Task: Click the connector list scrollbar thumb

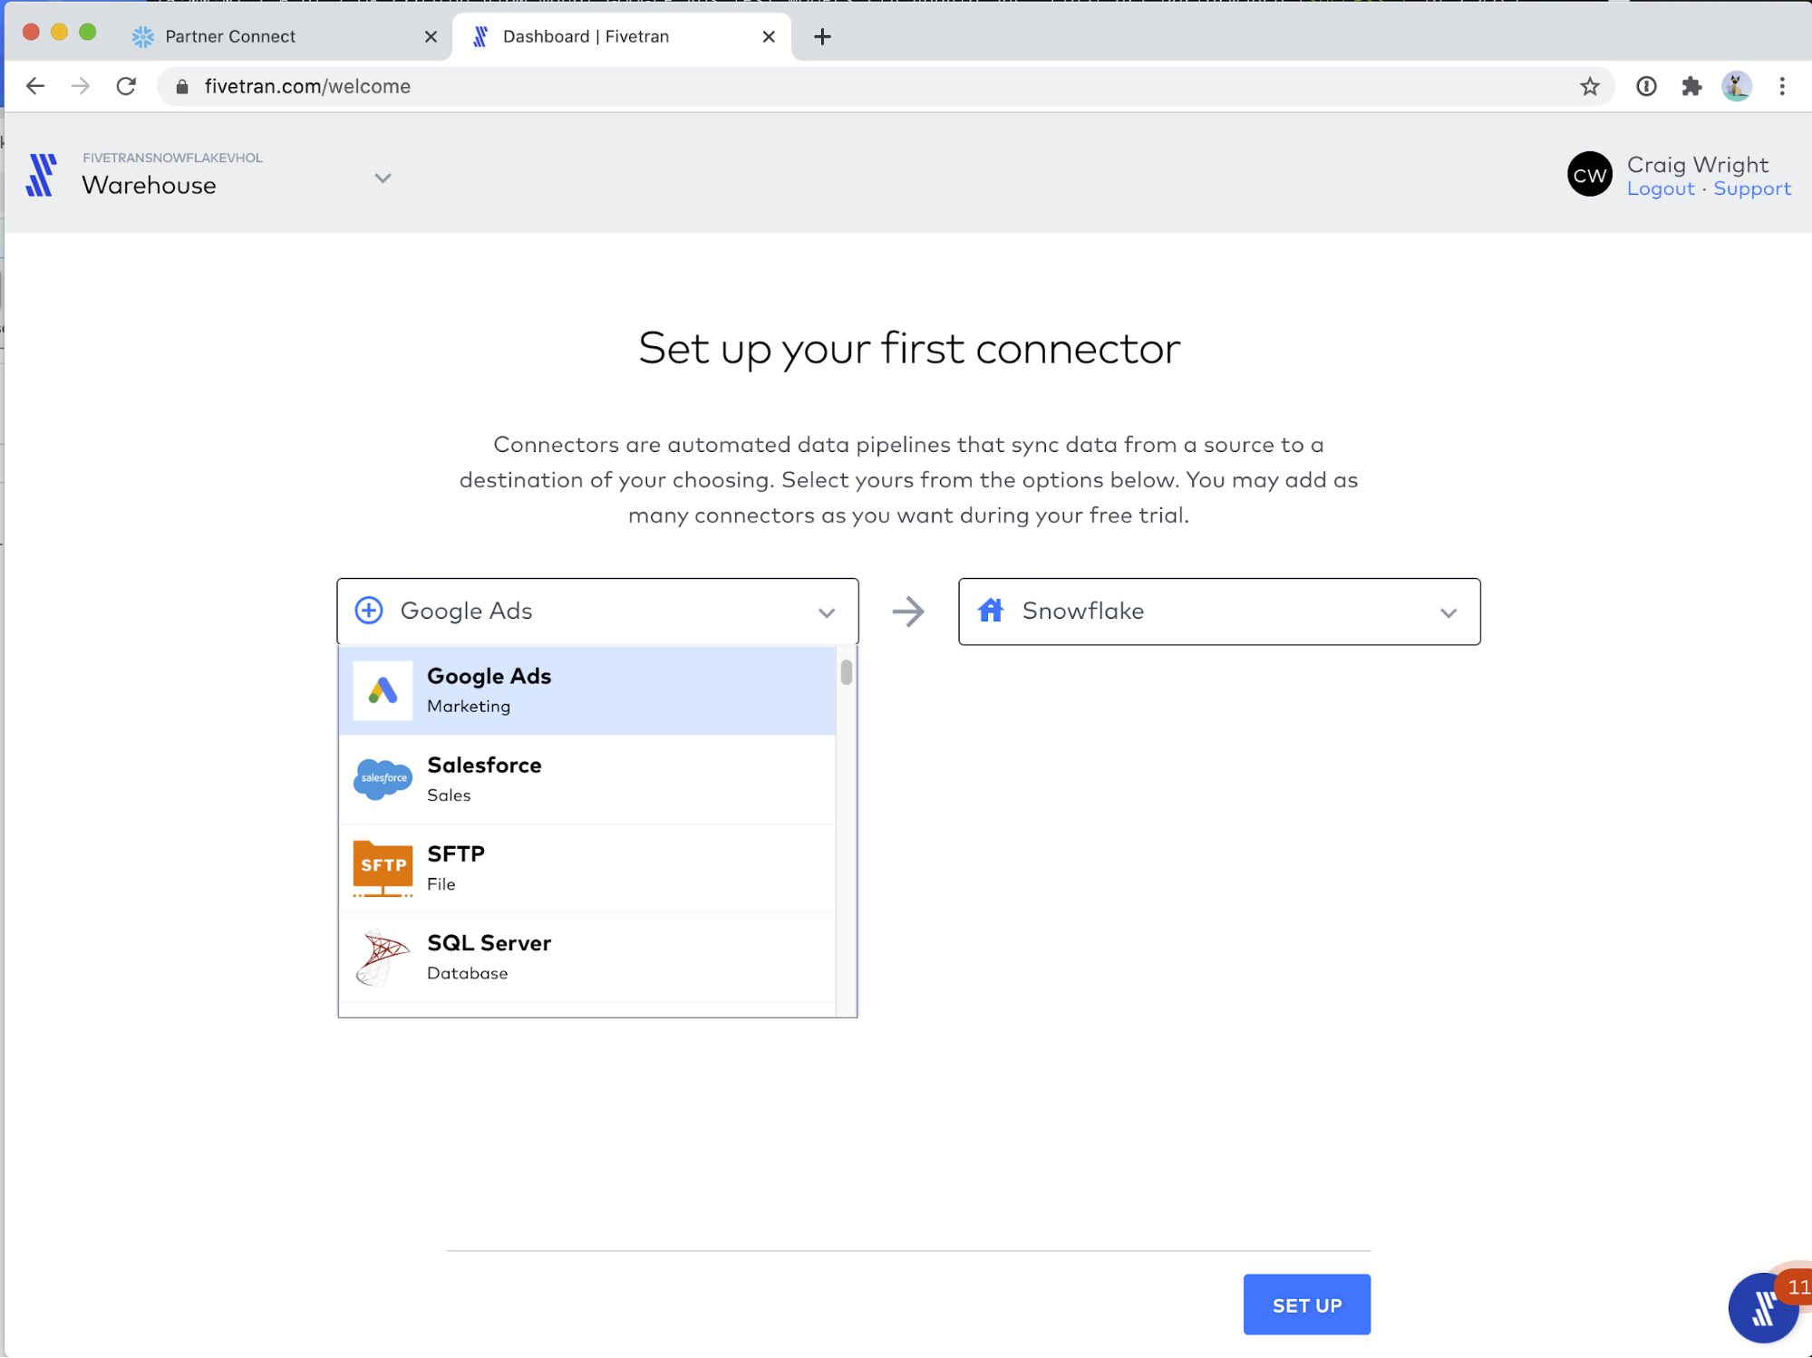Action: point(847,673)
